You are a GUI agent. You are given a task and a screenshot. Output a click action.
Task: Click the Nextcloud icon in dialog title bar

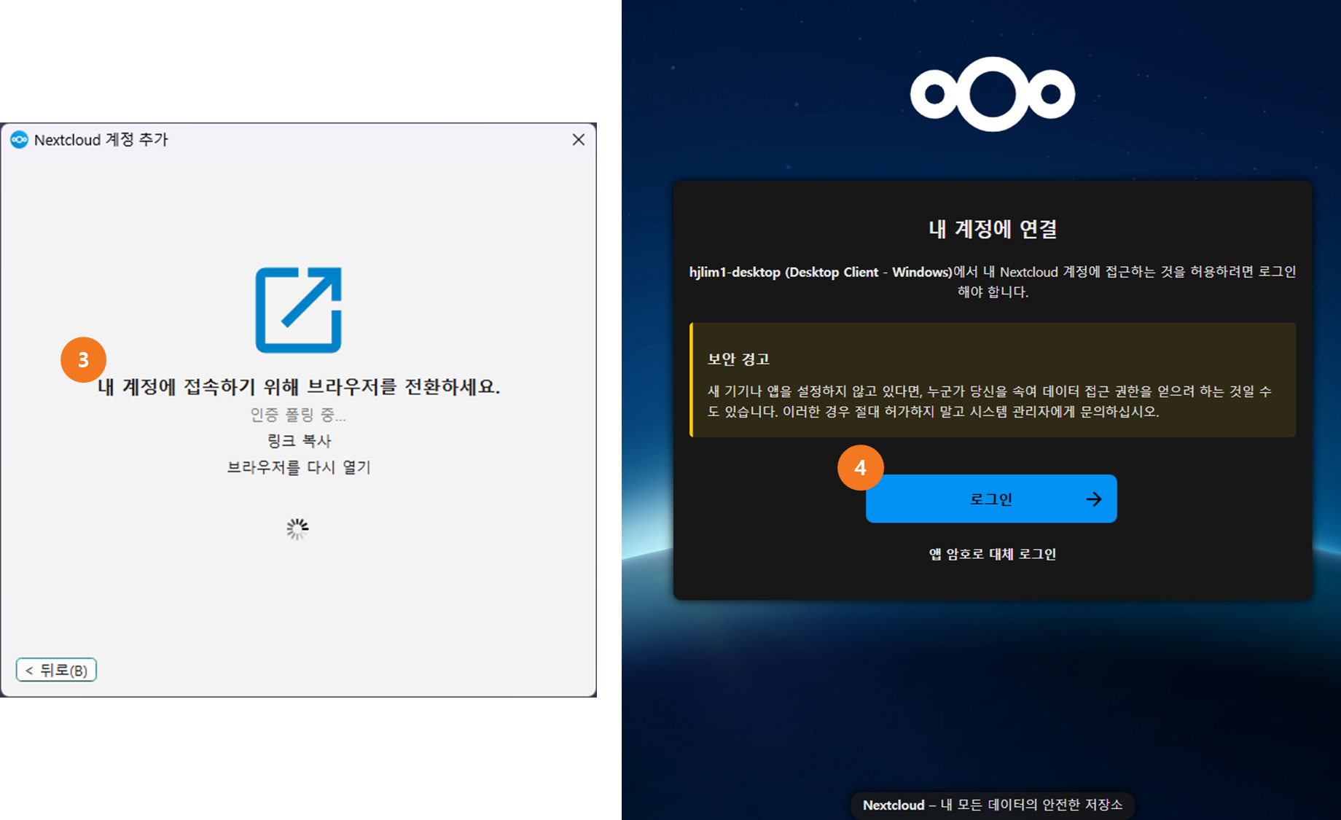click(19, 140)
